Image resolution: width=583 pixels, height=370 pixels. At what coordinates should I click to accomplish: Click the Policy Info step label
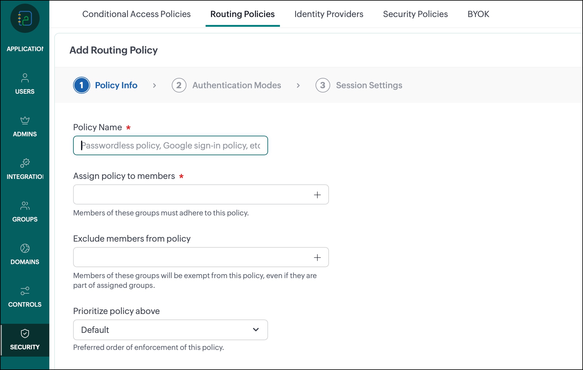(x=116, y=85)
